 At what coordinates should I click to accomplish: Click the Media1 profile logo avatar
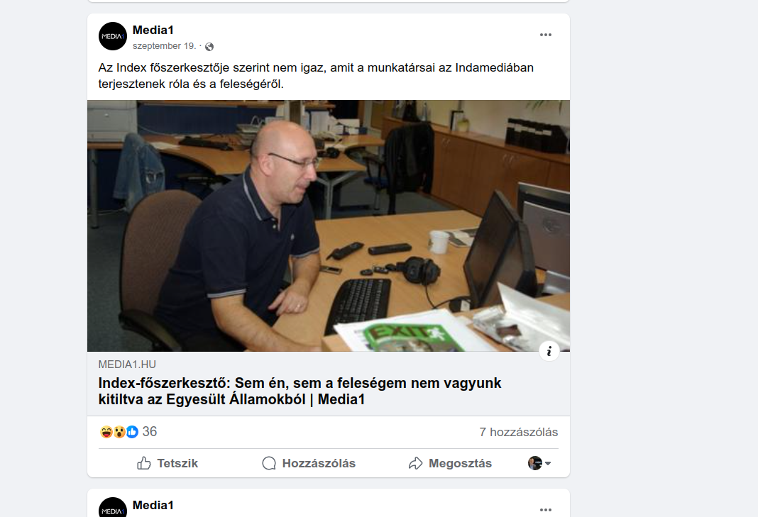[113, 36]
